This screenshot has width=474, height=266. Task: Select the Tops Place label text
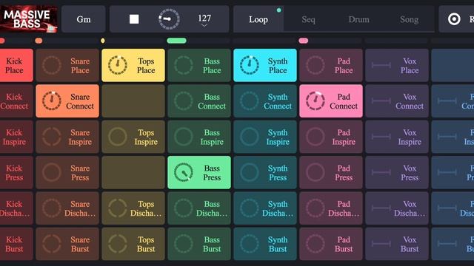point(146,66)
